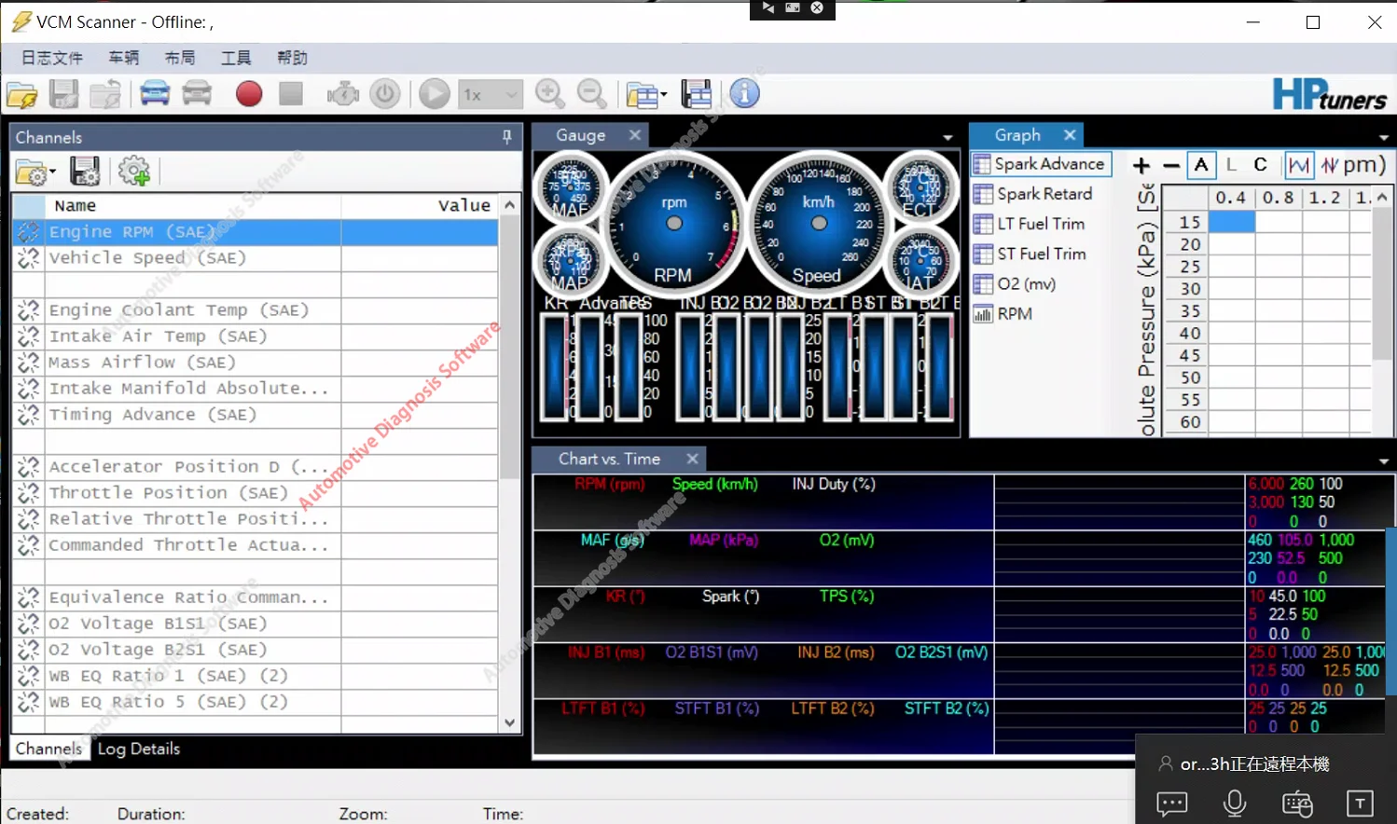Open the 布局 menu

(180, 58)
